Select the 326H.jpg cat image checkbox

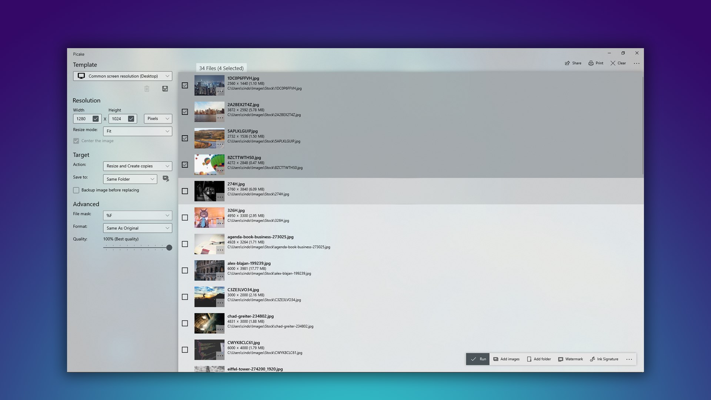185,218
